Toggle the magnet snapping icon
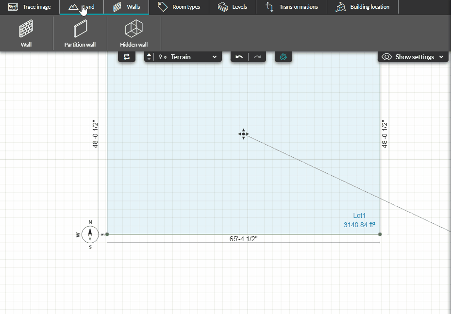This screenshot has width=451, height=314. click(x=284, y=57)
